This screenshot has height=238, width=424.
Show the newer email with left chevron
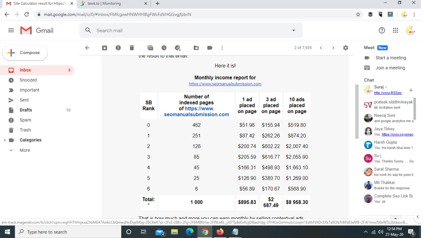[x=321, y=48]
